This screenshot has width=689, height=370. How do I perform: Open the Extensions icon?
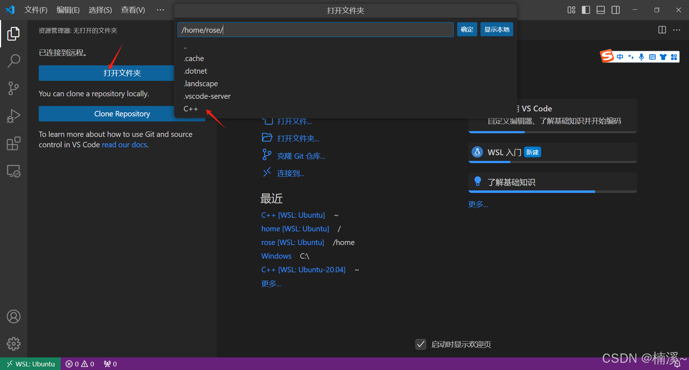click(14, 143)
